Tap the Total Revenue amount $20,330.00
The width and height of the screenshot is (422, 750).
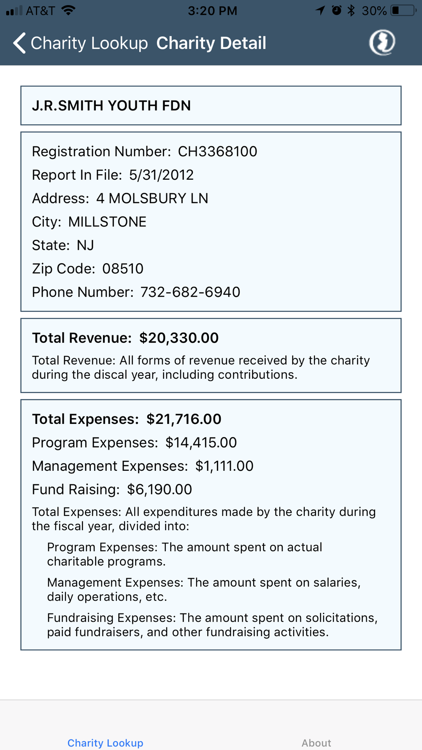point(179,338)
